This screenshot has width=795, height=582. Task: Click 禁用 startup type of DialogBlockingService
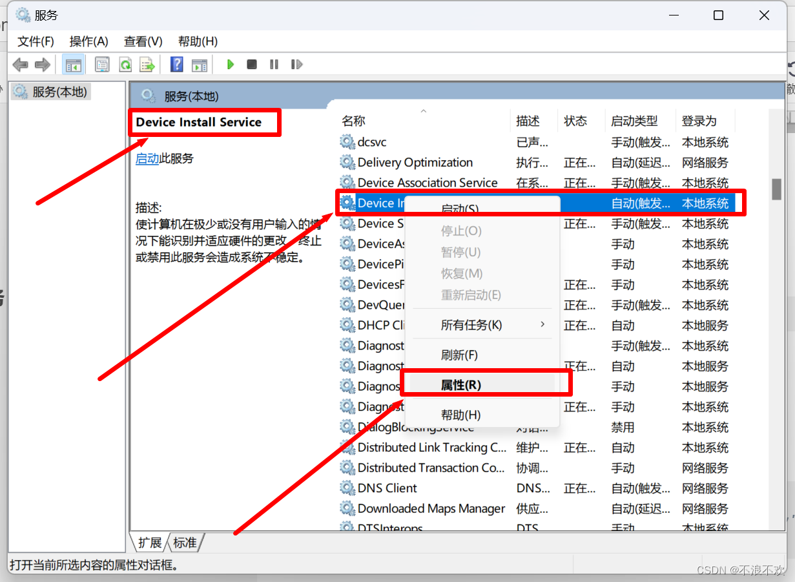coord(623,427)
